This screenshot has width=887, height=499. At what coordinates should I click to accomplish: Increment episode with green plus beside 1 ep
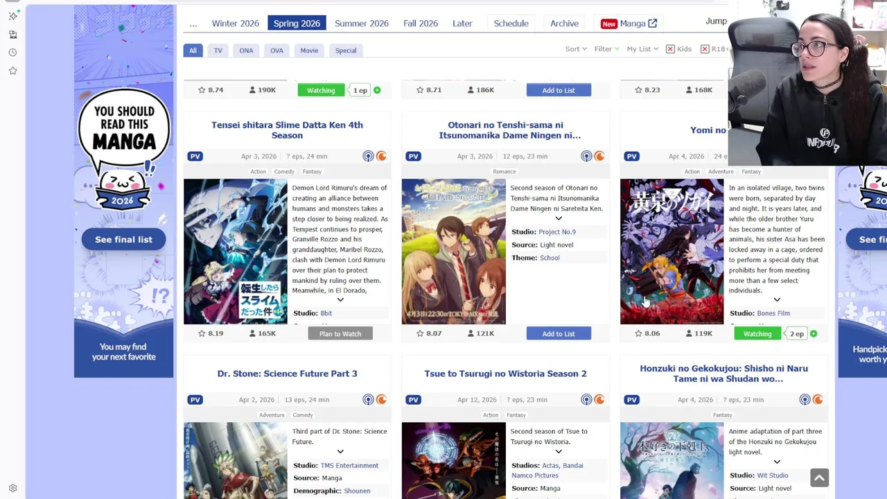[x=377, y=90]
